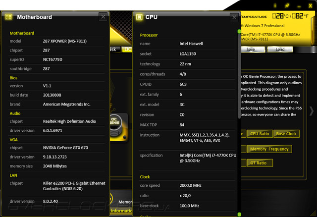
Task: Click the info icon in title bar
Action: (x=275, y=5)
